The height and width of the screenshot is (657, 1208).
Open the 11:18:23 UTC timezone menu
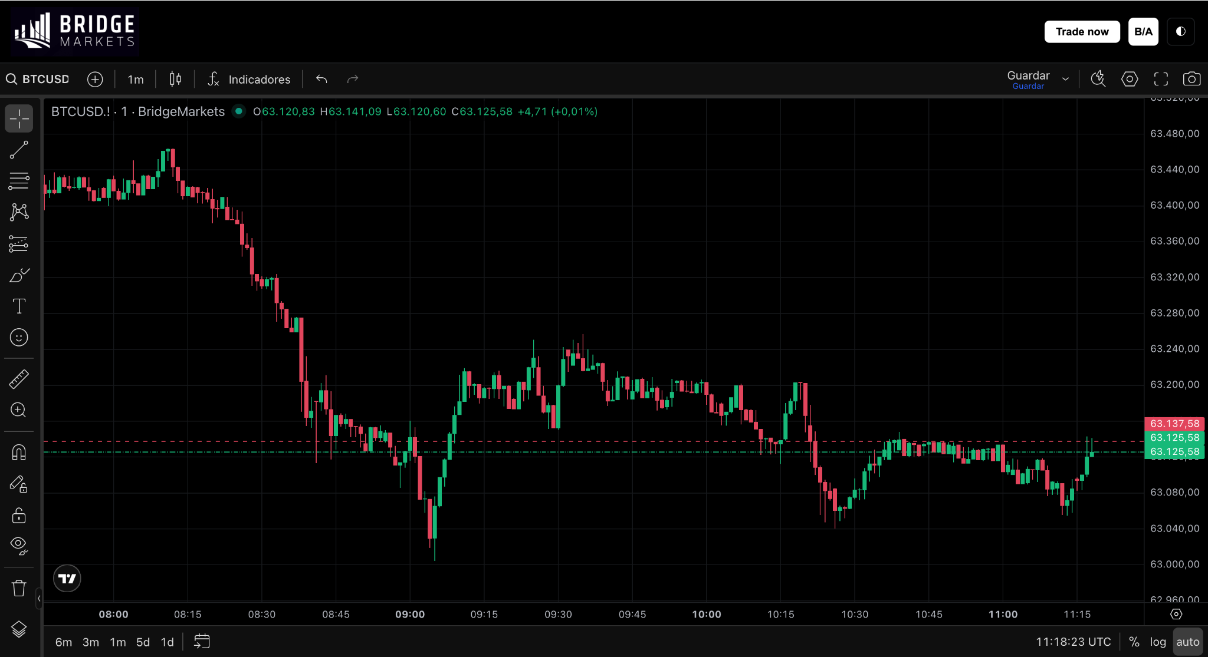pyautogui.click(x=1073, y=642)
